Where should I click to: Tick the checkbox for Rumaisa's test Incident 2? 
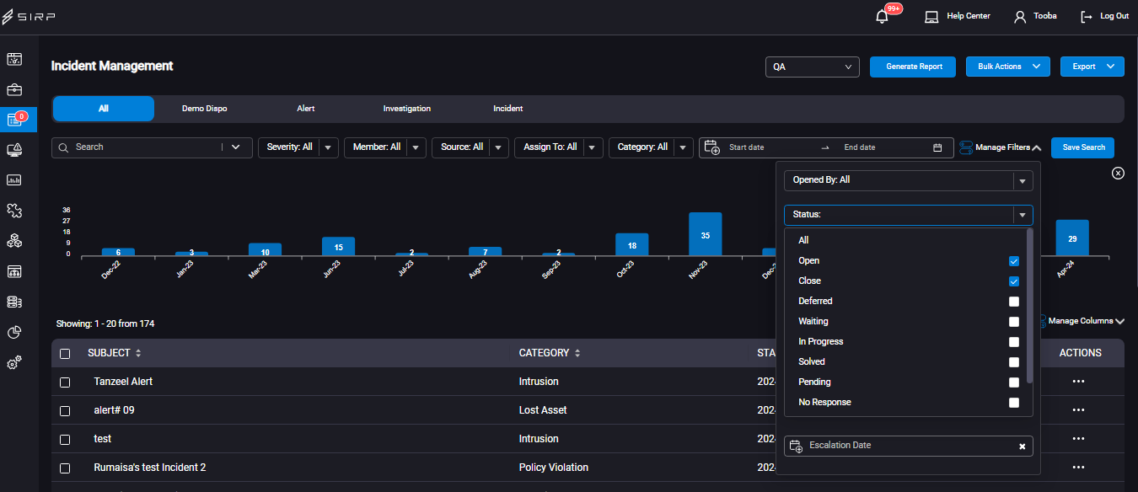65,468
